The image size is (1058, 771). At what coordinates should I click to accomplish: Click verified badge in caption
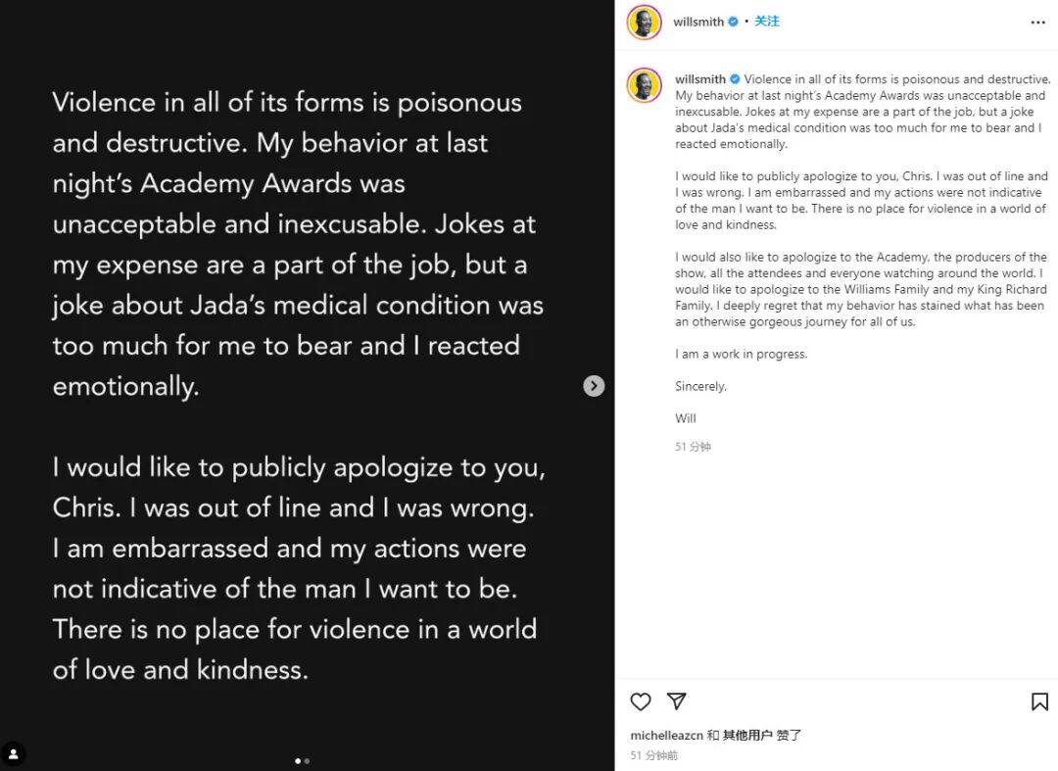click(x=735, y=79)
